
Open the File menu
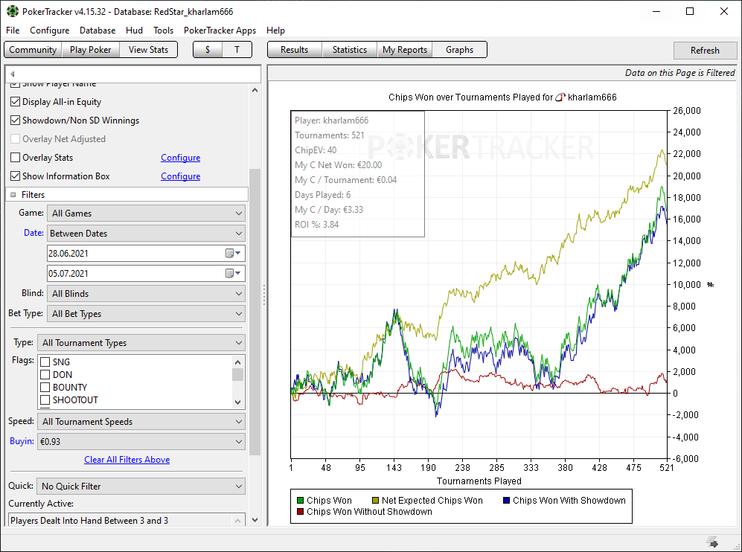(x=13, y=31)
